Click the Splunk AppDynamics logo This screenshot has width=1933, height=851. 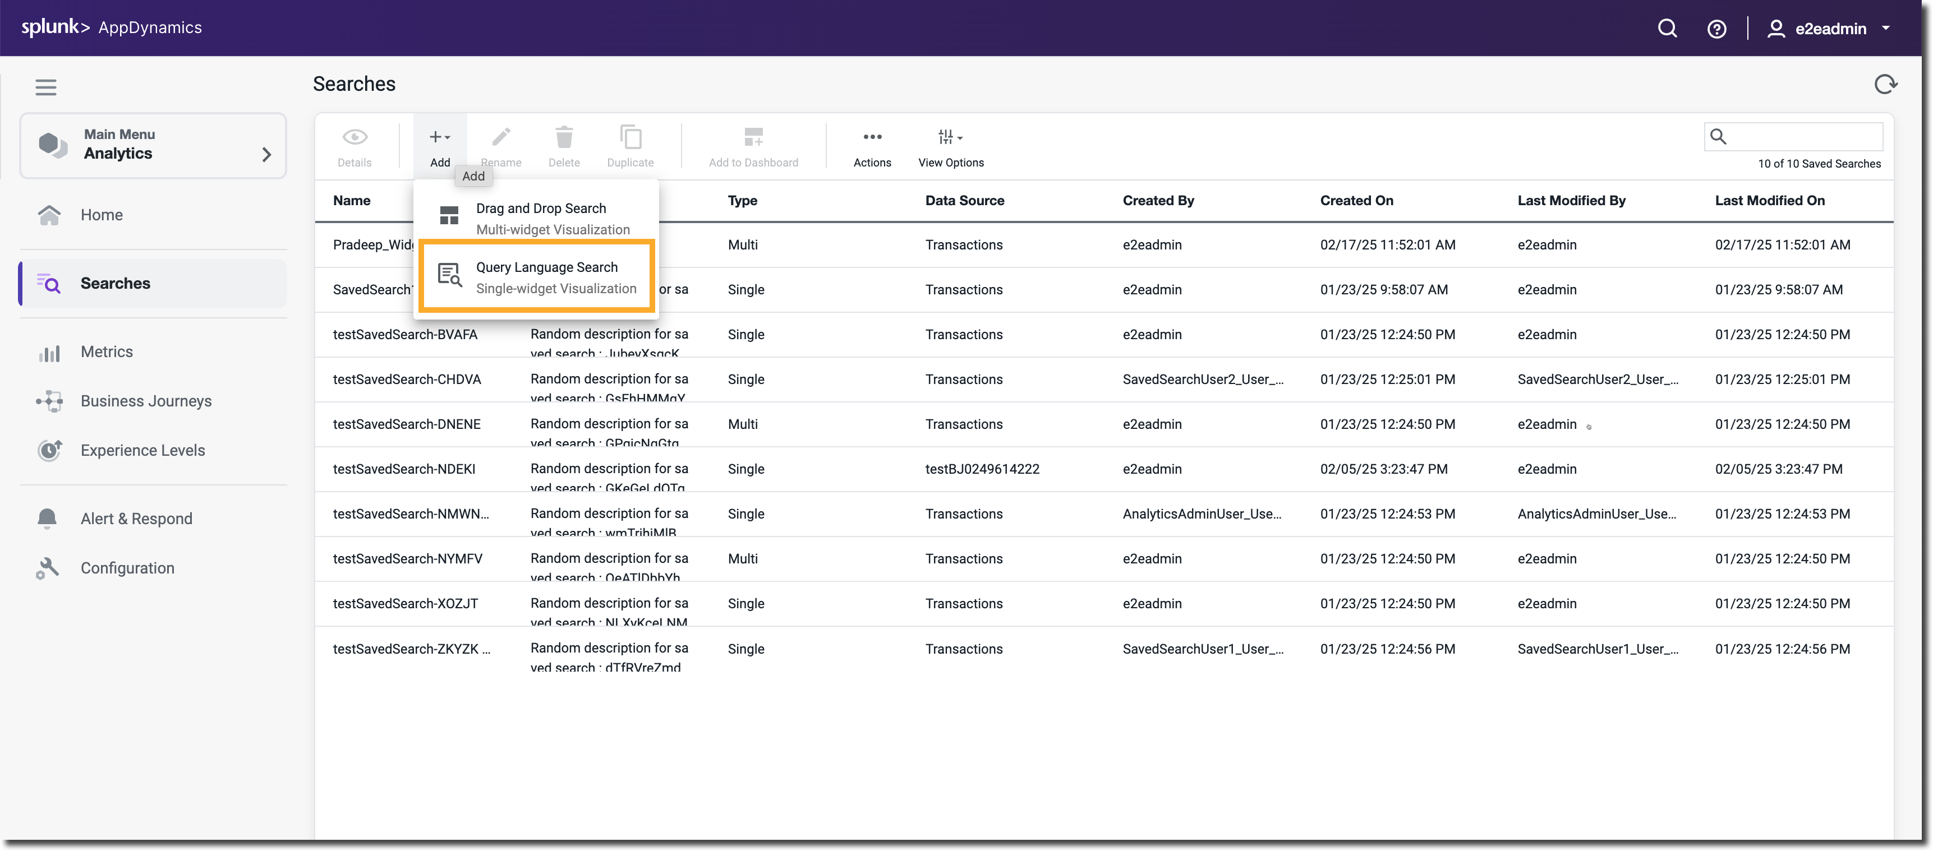click(x=111, y=27)
